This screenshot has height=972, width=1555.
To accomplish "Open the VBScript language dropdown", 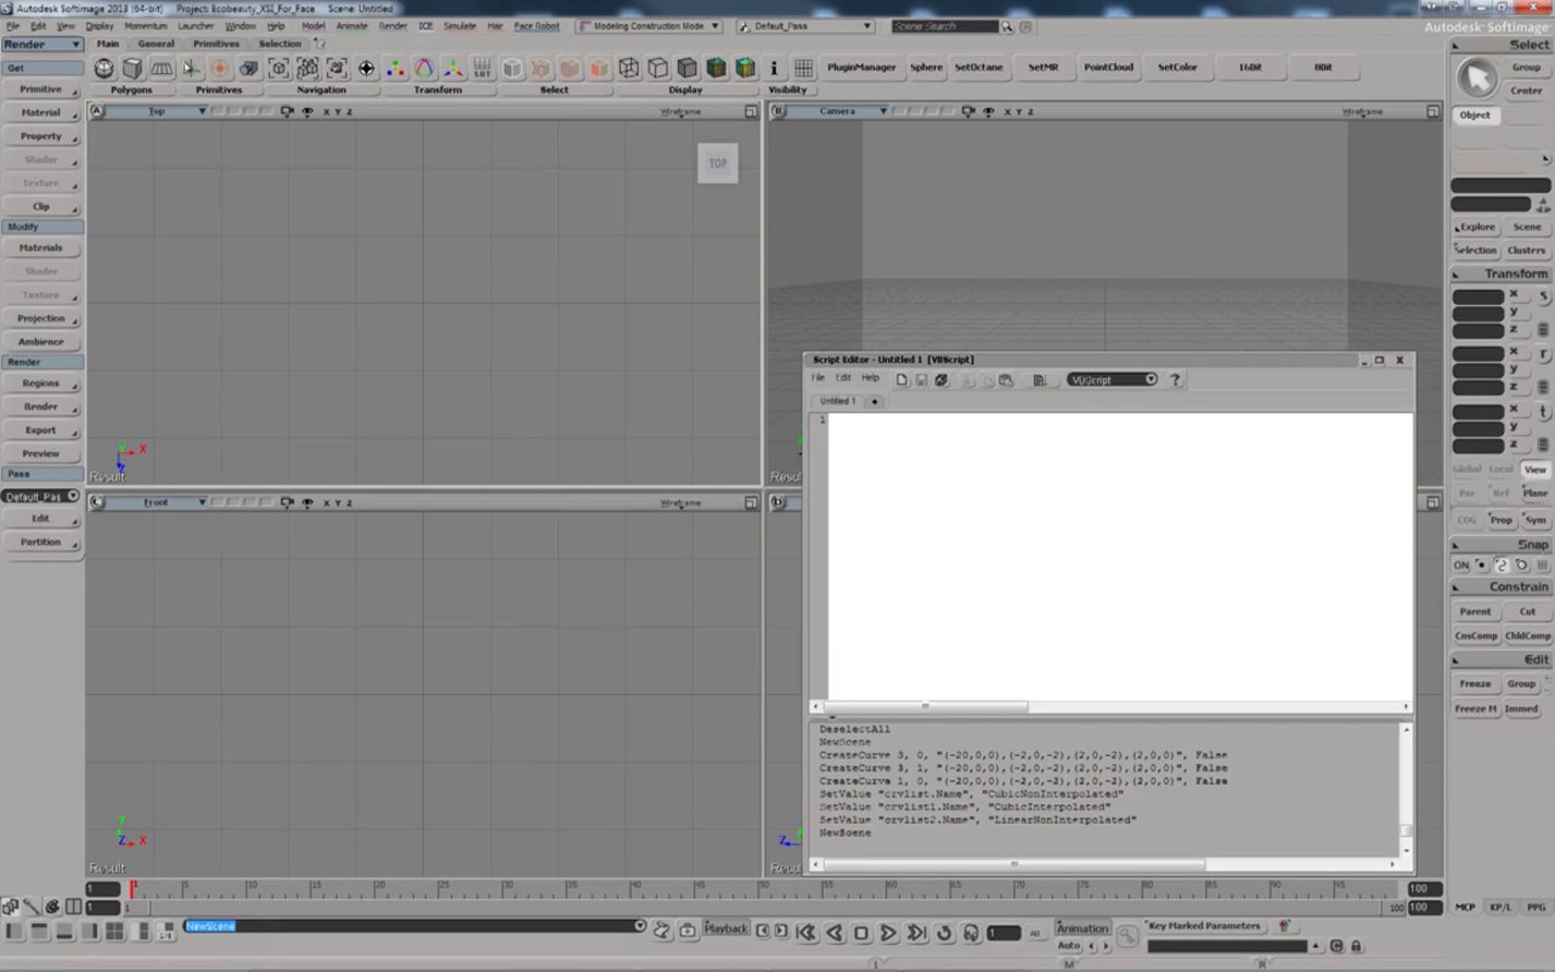I will pos(1112,380).
